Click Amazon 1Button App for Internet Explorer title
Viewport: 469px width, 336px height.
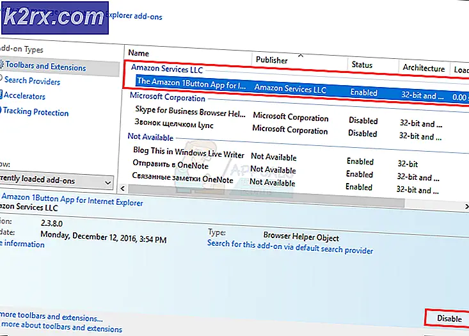pyautogui.click(x=72, y=200)
